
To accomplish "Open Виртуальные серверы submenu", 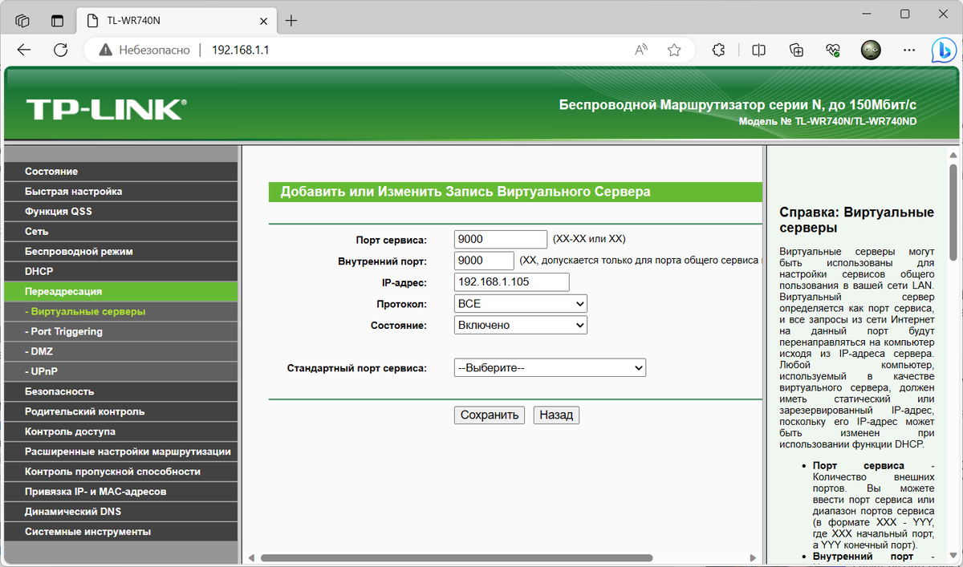I will point(121,312).
